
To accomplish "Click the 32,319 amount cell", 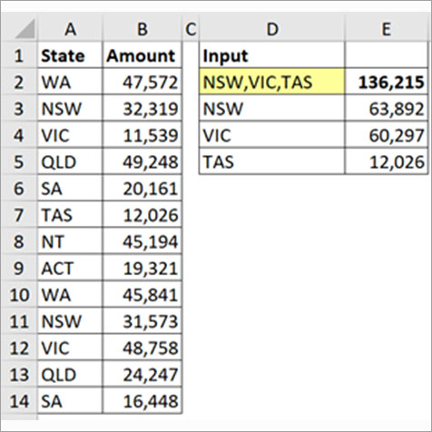I will (142, 109).
